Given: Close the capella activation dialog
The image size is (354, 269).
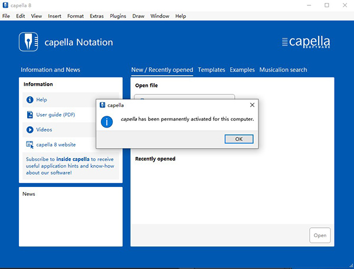Looking at the screenshot, I should (252, 105).
